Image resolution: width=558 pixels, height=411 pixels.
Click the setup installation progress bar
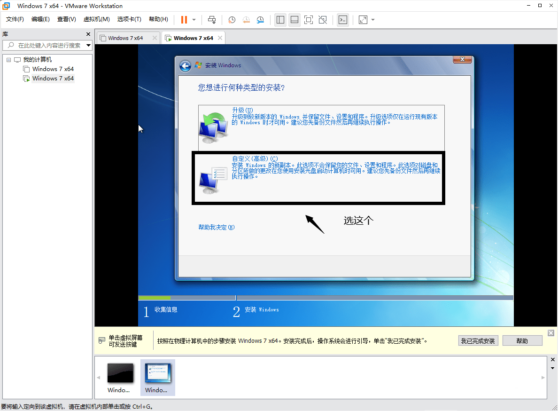(x=325, y=298)
